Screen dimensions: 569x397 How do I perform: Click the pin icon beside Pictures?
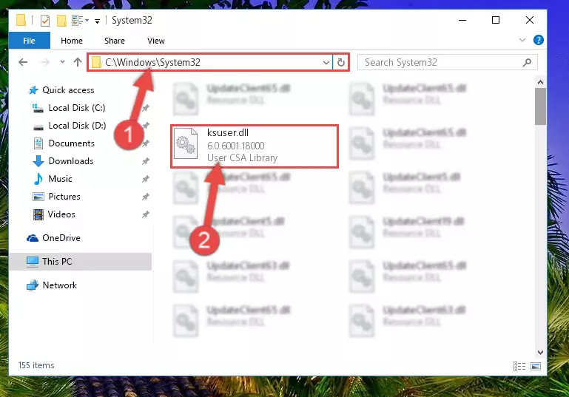146,197
